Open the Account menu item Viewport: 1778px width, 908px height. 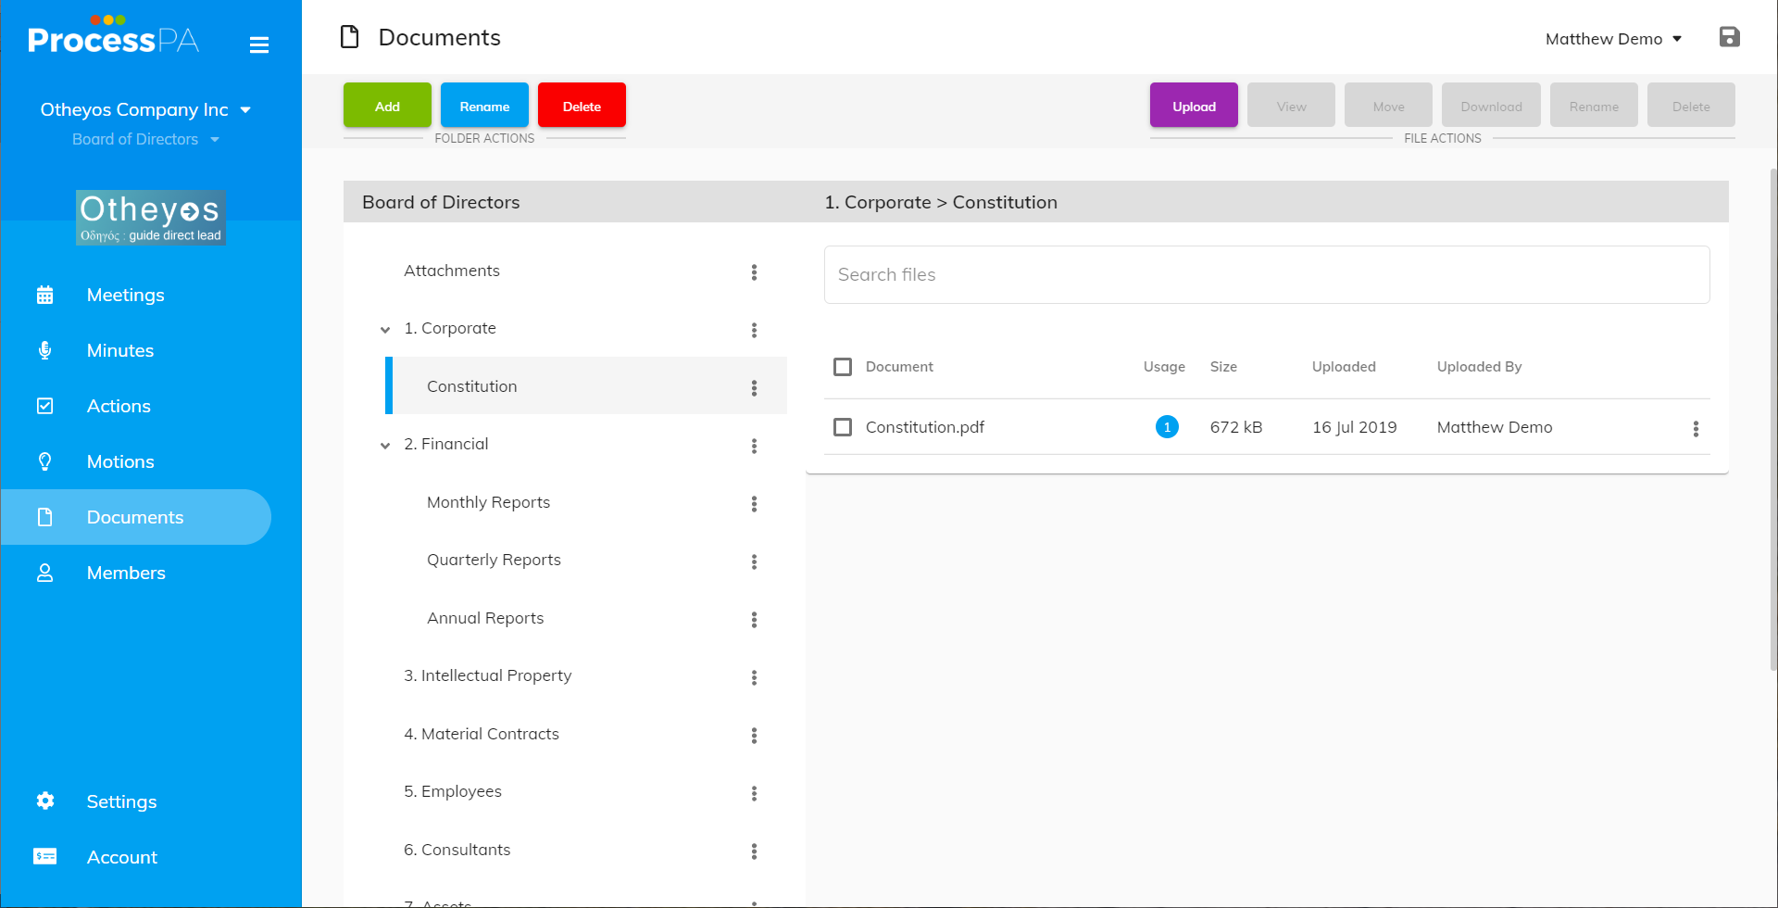[x=121, y=857]
